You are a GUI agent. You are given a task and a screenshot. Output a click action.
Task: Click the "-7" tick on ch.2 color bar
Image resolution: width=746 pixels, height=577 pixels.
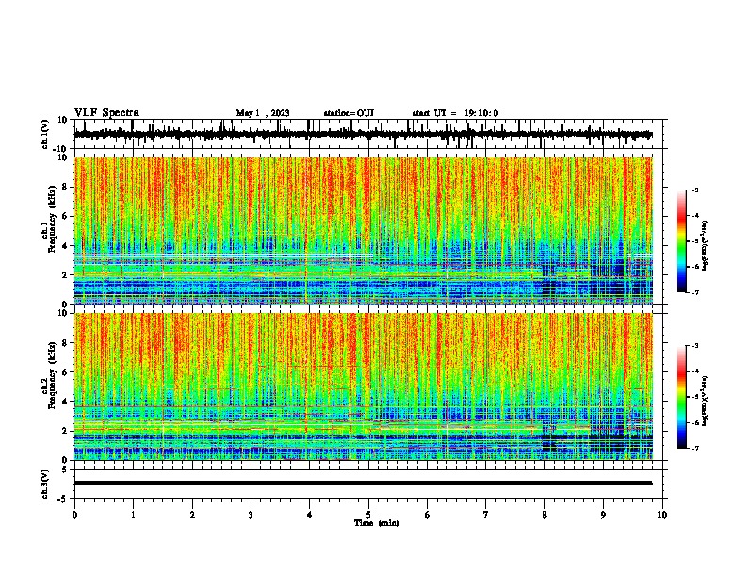[695, 448]
